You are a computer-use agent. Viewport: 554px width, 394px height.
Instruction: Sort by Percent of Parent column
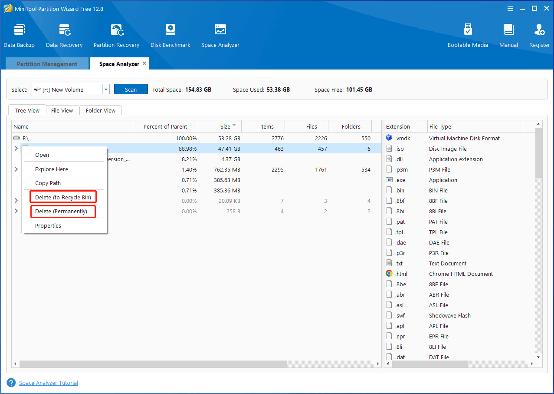(165, 126)
